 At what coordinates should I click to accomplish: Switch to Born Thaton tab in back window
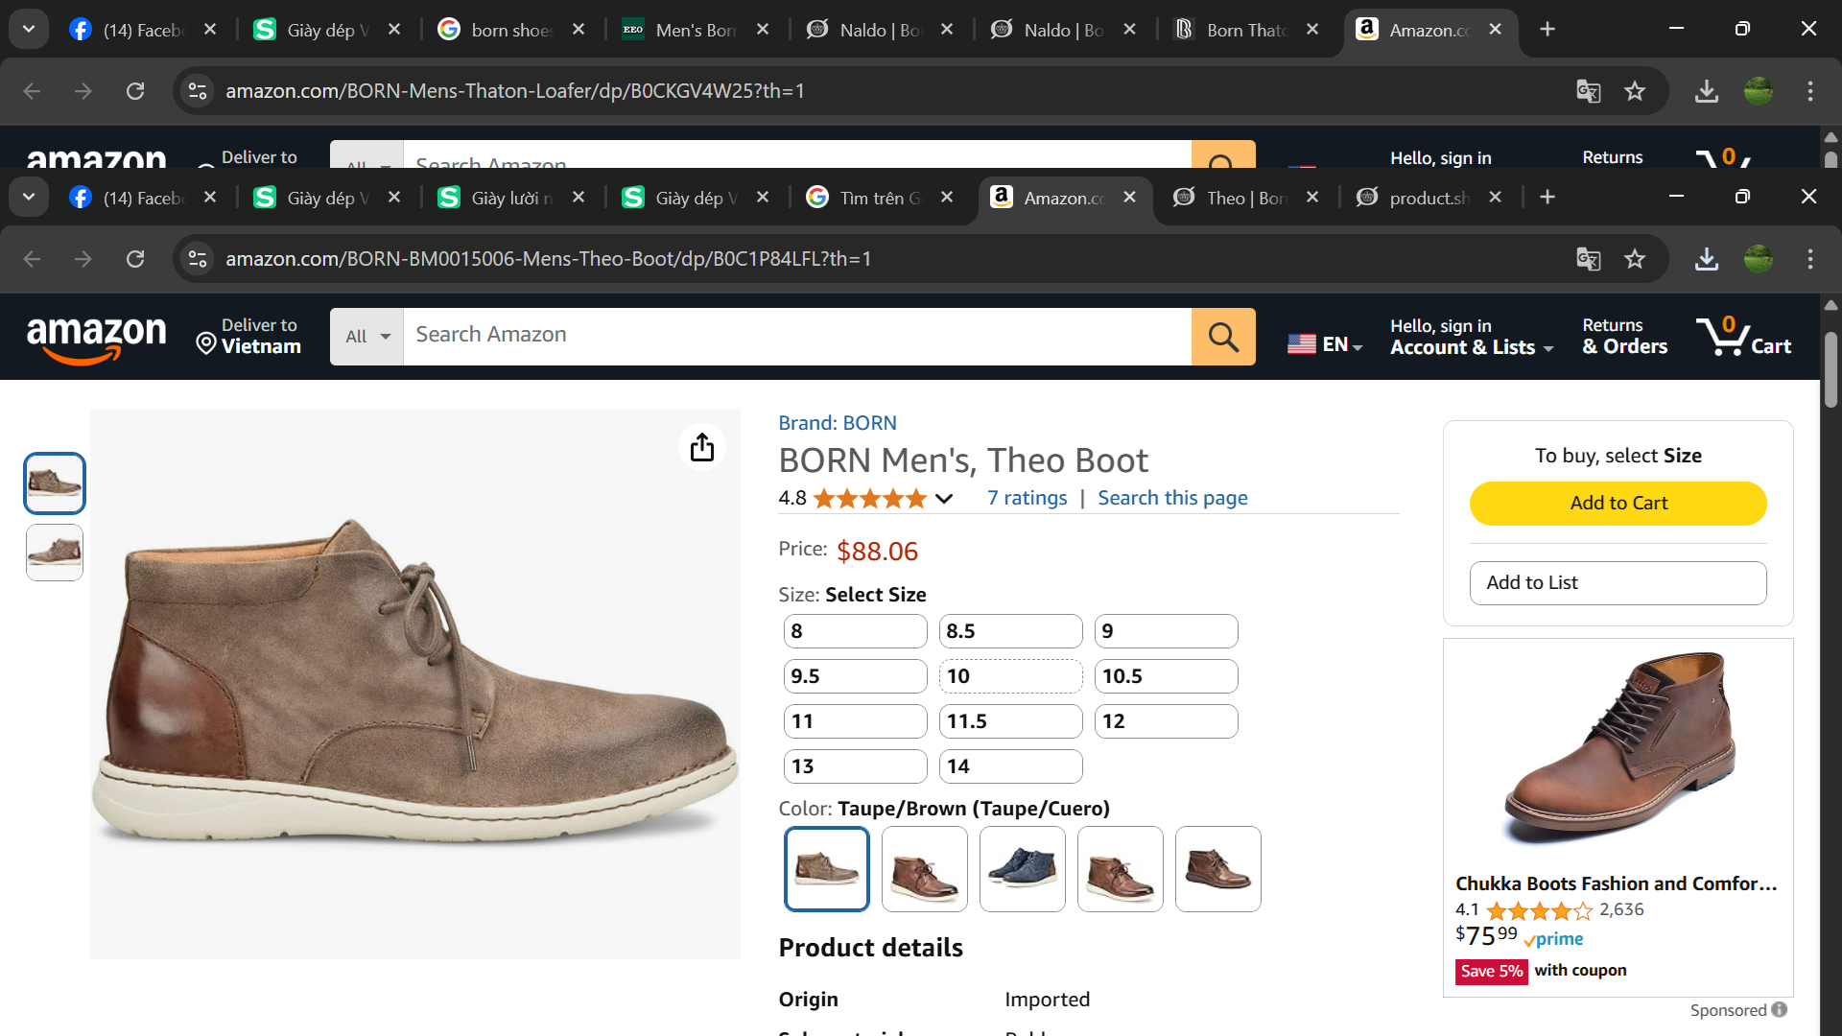click(x=1244, y=30)
